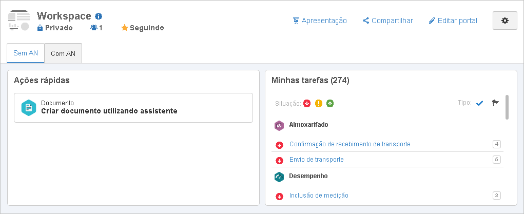Viewport: 524px width, 214px height.
Task: Toggle the green on-time situation filter
Action: point(330,104)
